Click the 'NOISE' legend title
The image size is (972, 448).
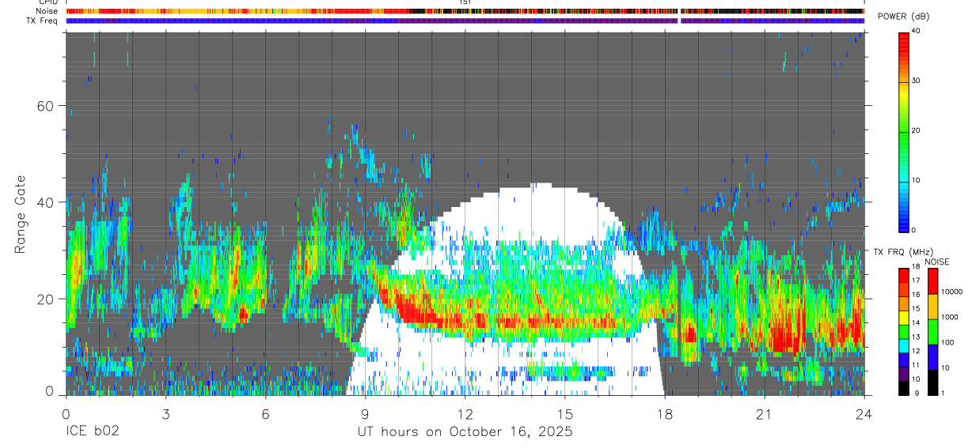tap(938, 262)
